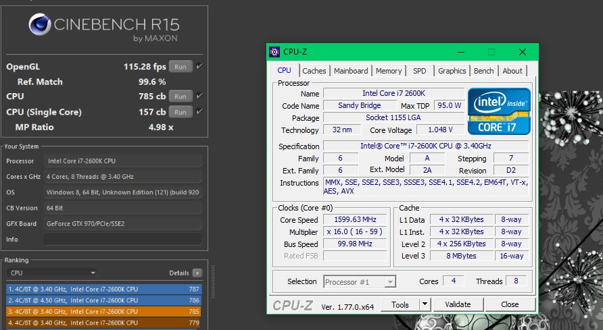The width and height of the screenshot is (603, 330).
Task: Open the Ranking CPU dropdown
Action: pyautogui.click(x=52, y=273)
